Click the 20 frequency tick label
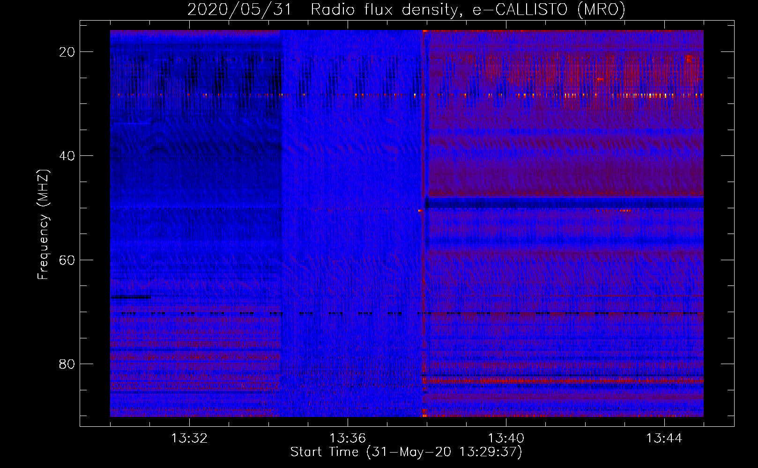 point(67,52)
